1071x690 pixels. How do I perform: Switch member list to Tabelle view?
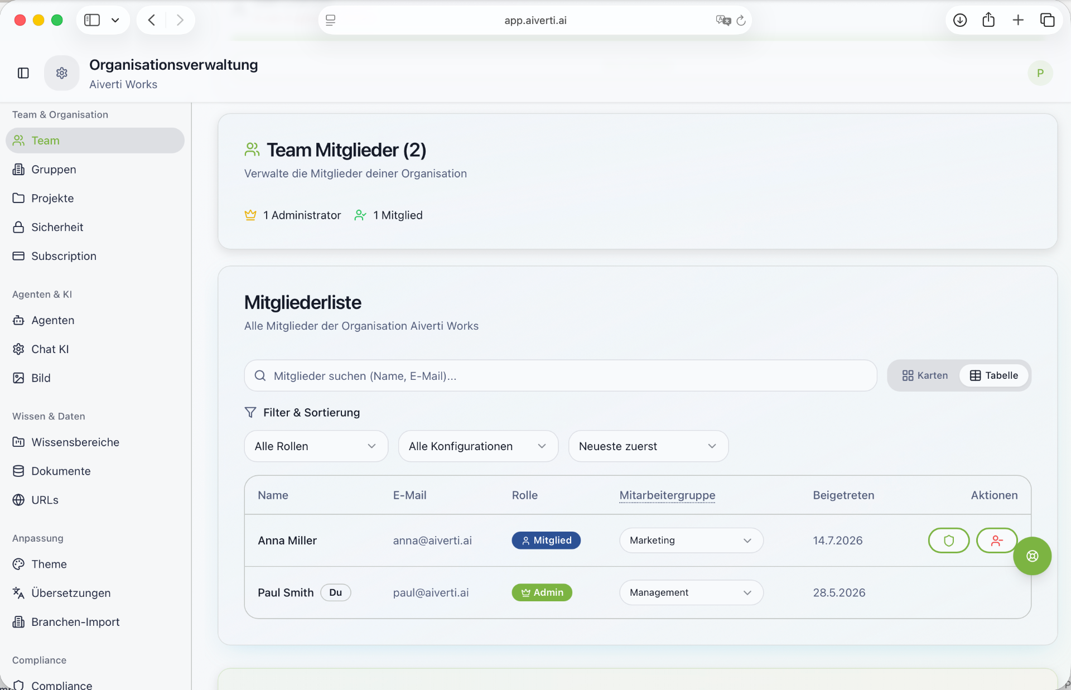coord(993,375)
